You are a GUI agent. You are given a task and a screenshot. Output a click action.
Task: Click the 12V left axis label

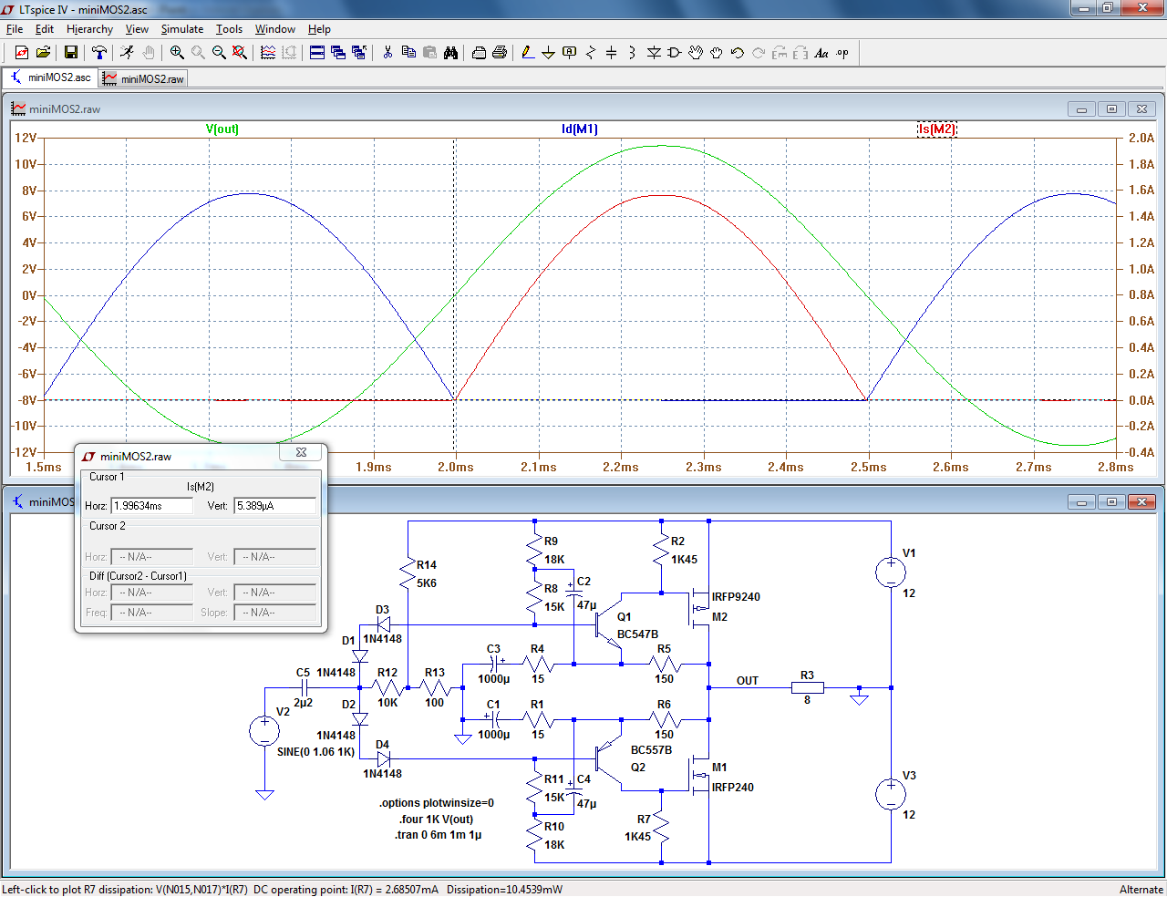pos(26,138)
